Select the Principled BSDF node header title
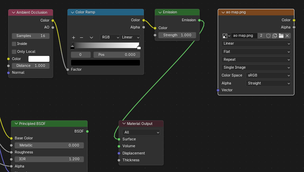The image size is (304, 172). [32, 124]
